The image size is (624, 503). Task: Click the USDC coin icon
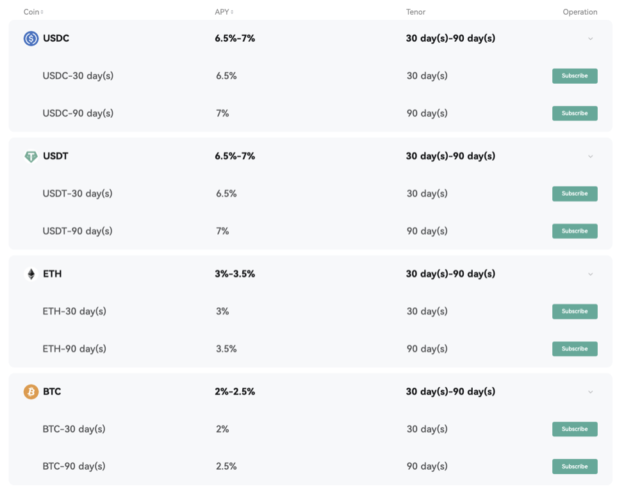pyautogui.click(x=31, y=38)
